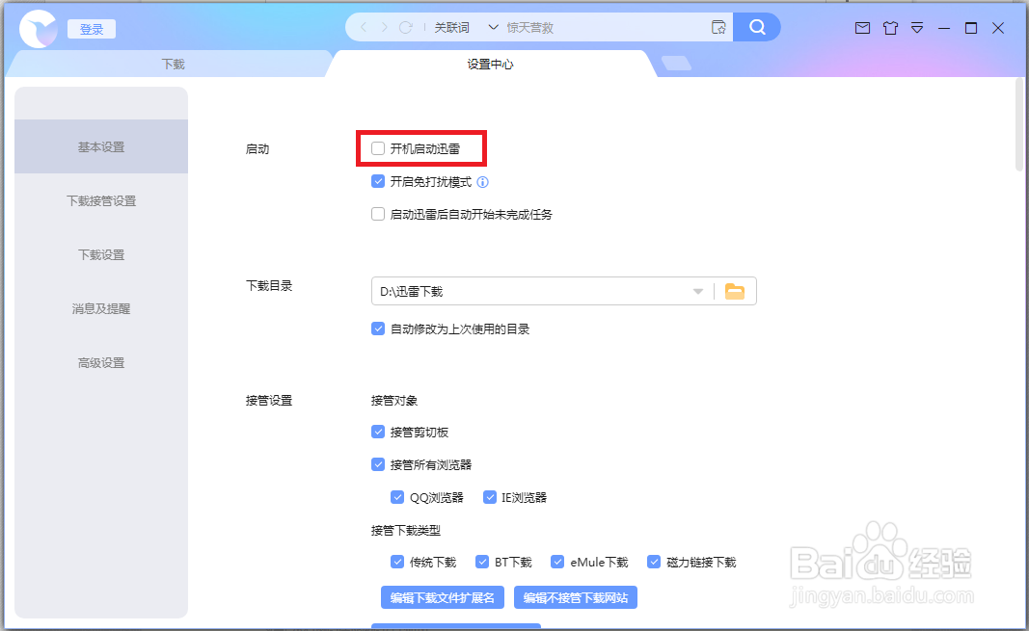Click the blue search magnifier button

pos(757,28)
